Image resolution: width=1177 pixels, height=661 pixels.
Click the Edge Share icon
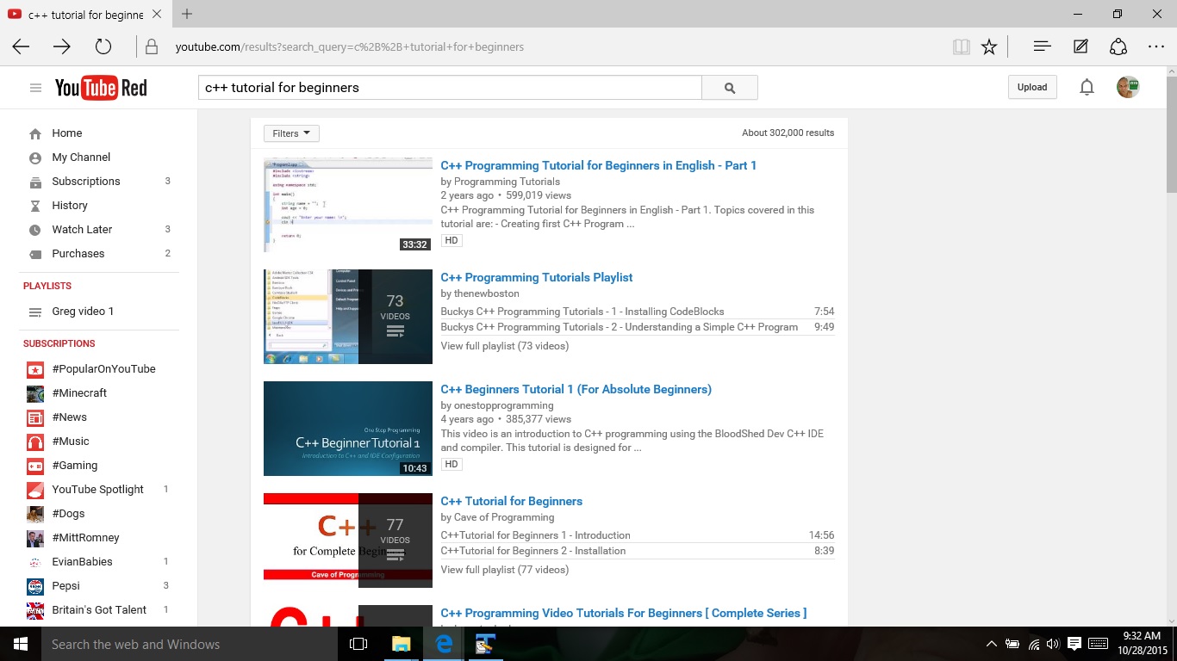pyautogui.click(x=1118, y=46)
